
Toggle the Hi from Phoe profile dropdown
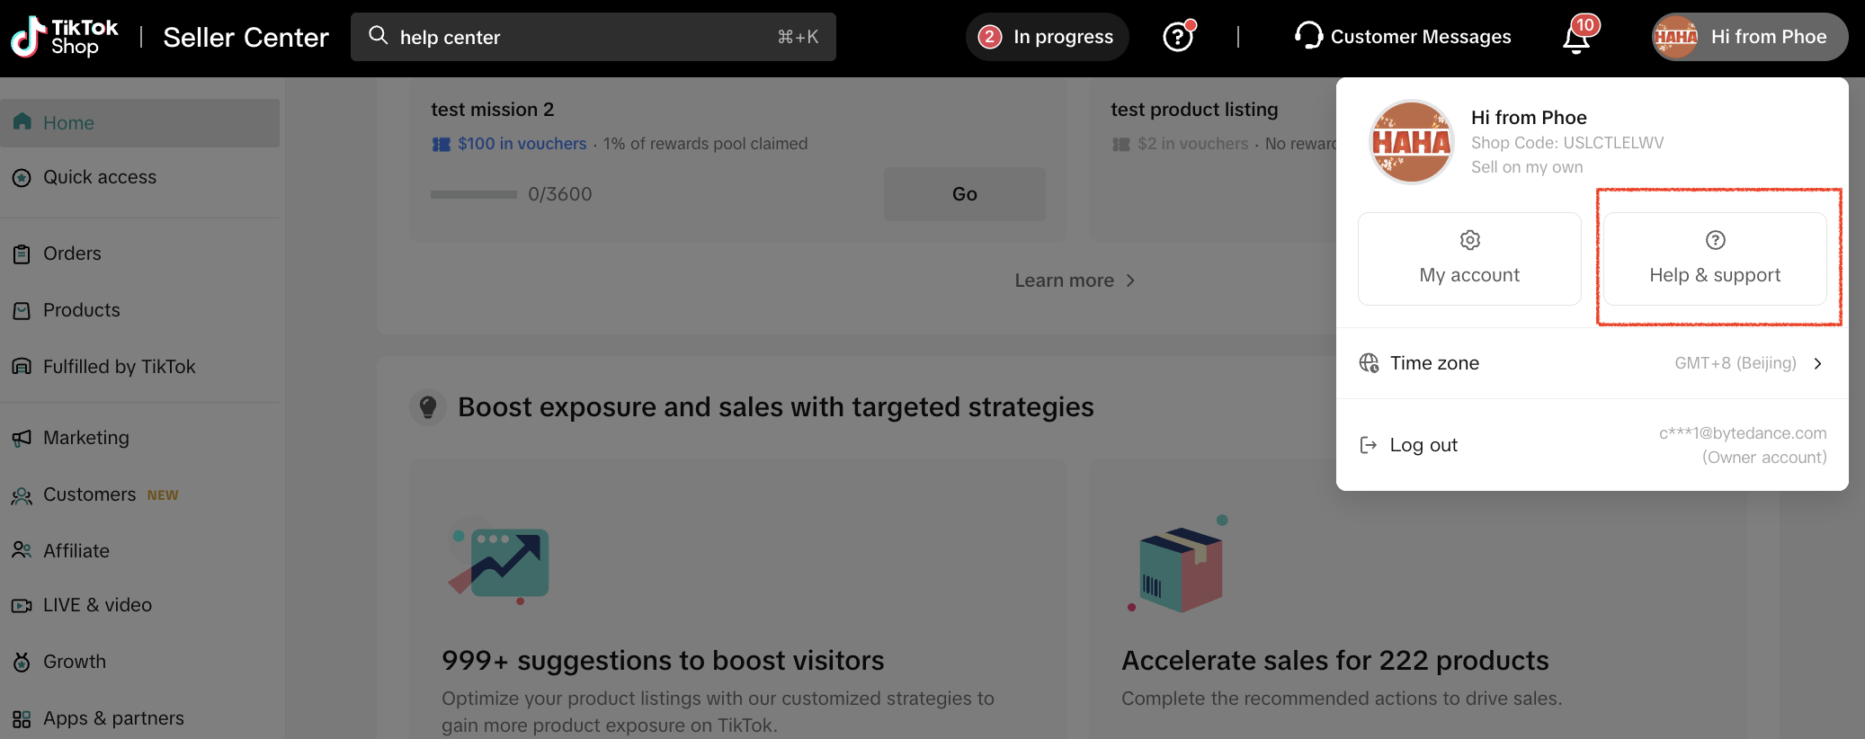coord(1749,37)
